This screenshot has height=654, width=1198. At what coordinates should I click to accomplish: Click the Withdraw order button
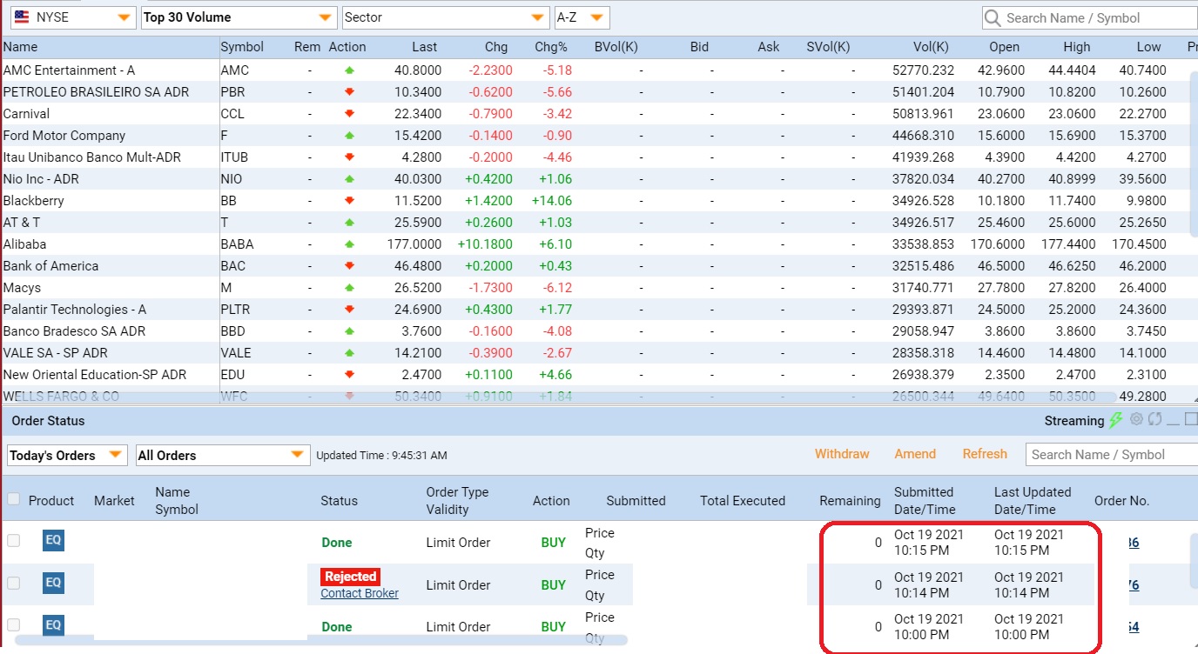click(842, 454)
